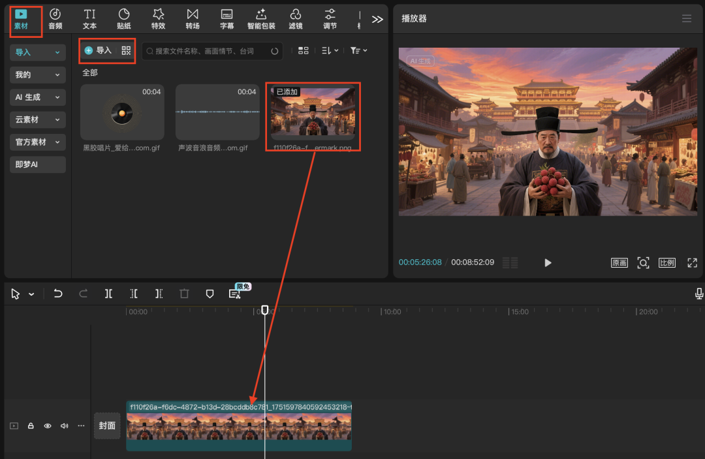Mute the video track with speaker icon
705x459 pixels.
click(x=64, y=426)
